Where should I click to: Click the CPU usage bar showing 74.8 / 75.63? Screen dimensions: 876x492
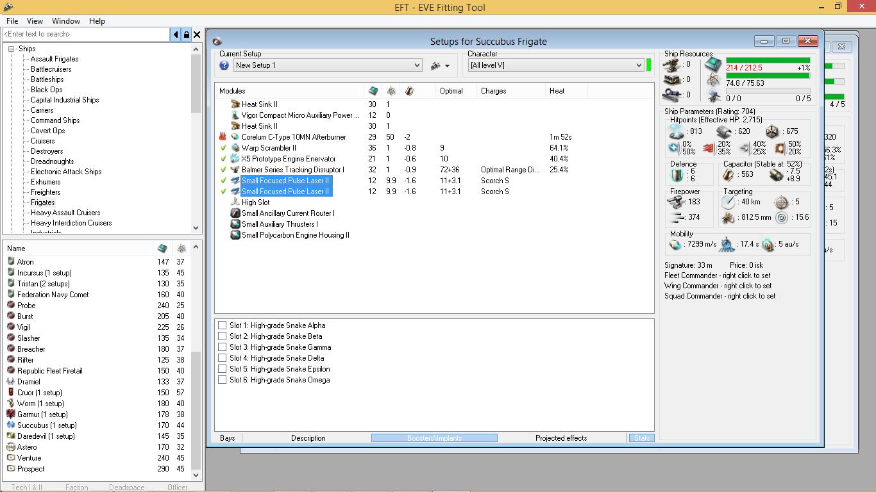pyautogui.click(x=768, y=76)
